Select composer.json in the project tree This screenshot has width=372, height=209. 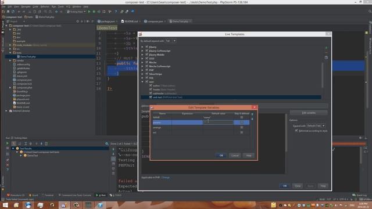[24, 80]
